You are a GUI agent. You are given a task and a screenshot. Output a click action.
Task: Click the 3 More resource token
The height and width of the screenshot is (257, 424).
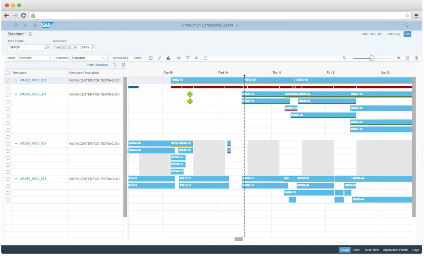84,47
